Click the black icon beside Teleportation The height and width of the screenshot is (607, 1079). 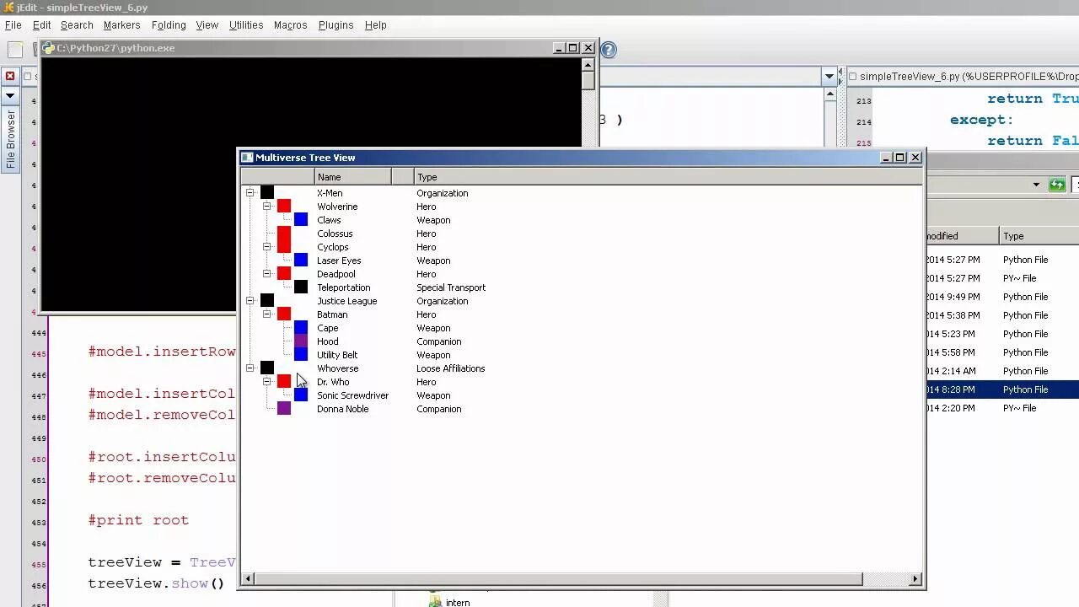pyautogui.click(x=301, y=287)
